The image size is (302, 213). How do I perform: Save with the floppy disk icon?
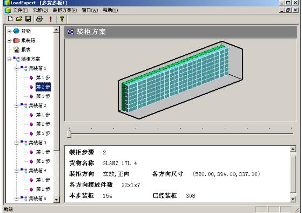tap(28, 19)
